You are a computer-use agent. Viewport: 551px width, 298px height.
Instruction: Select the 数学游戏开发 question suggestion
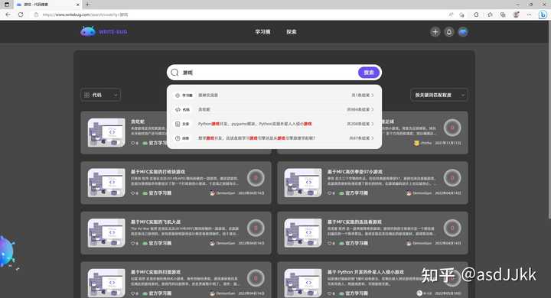pyautogui.click(x=274, y=138)
